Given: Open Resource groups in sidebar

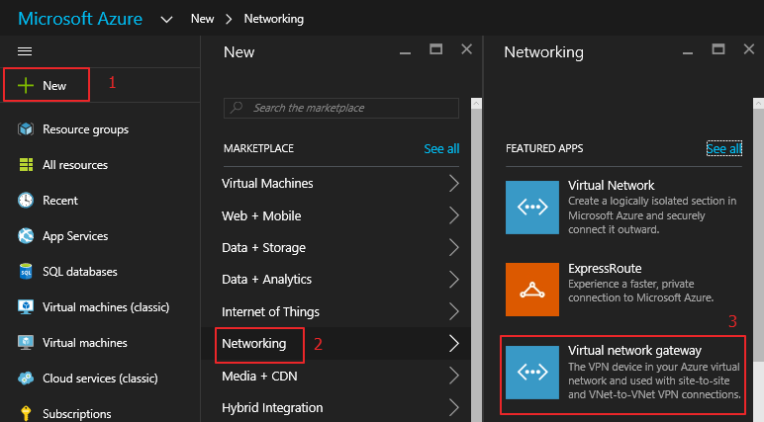Looking at the screenshot, I should (86, 129).
